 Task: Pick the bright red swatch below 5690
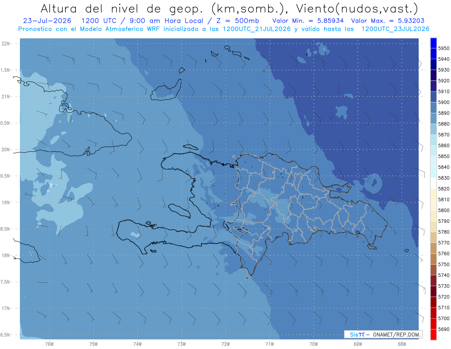[433, 334]
